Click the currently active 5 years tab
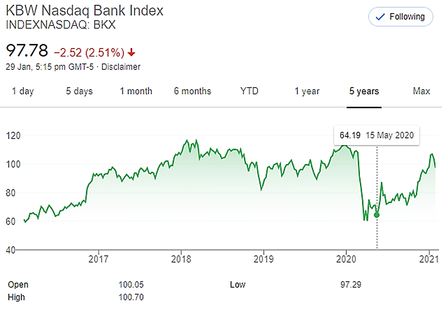Screen dimensions: 442x312 364,91
